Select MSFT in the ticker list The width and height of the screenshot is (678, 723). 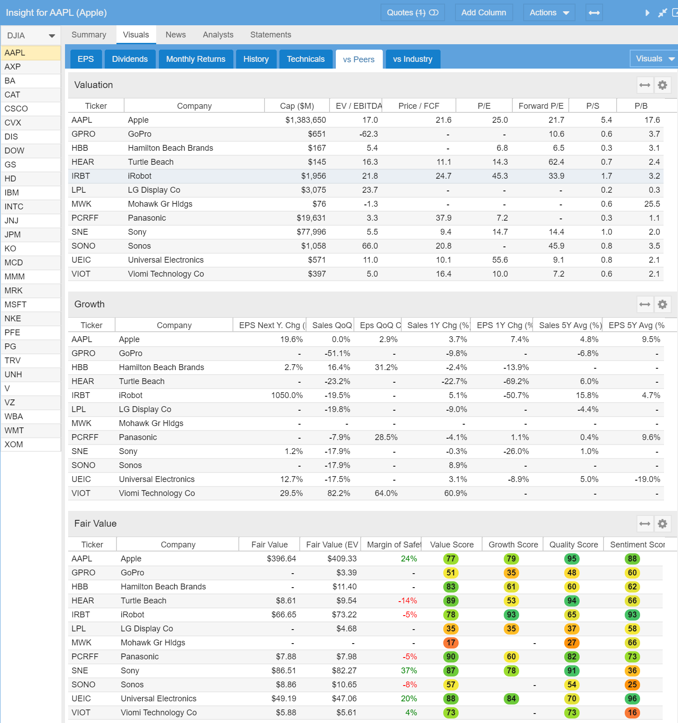coord(31,305)
